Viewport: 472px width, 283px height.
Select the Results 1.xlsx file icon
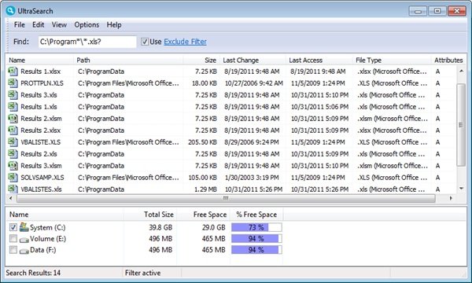[x=13, y=72]
